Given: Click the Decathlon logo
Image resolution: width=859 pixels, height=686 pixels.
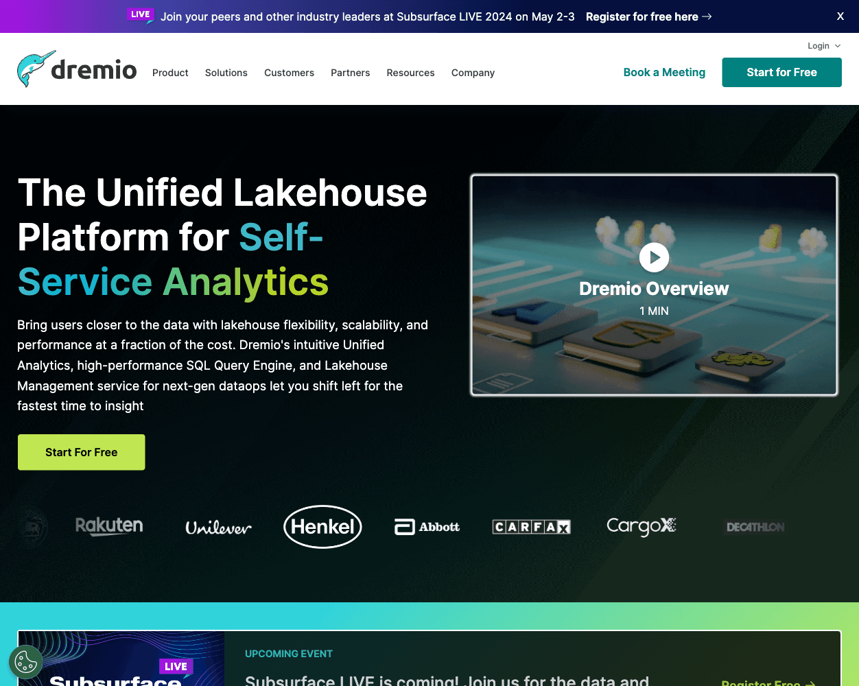Looking at the screenshot, I should tap(755, 527).
